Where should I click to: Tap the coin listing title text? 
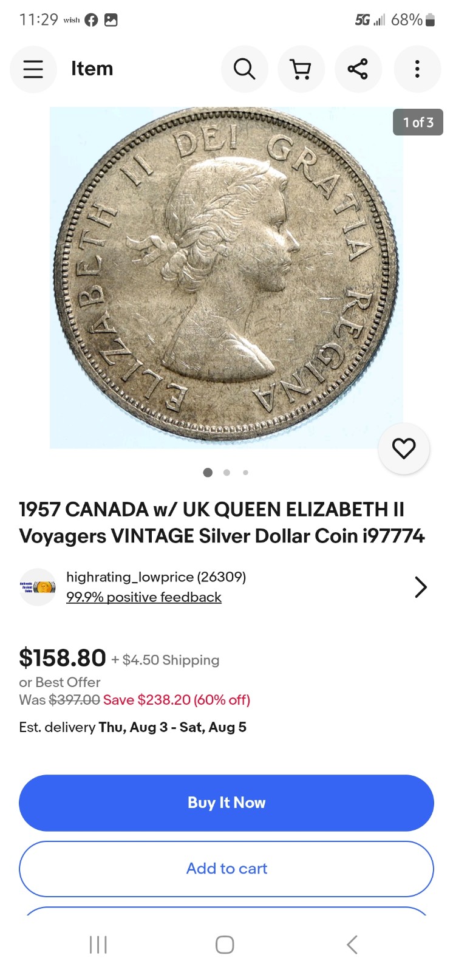click(x=222, y=522)
